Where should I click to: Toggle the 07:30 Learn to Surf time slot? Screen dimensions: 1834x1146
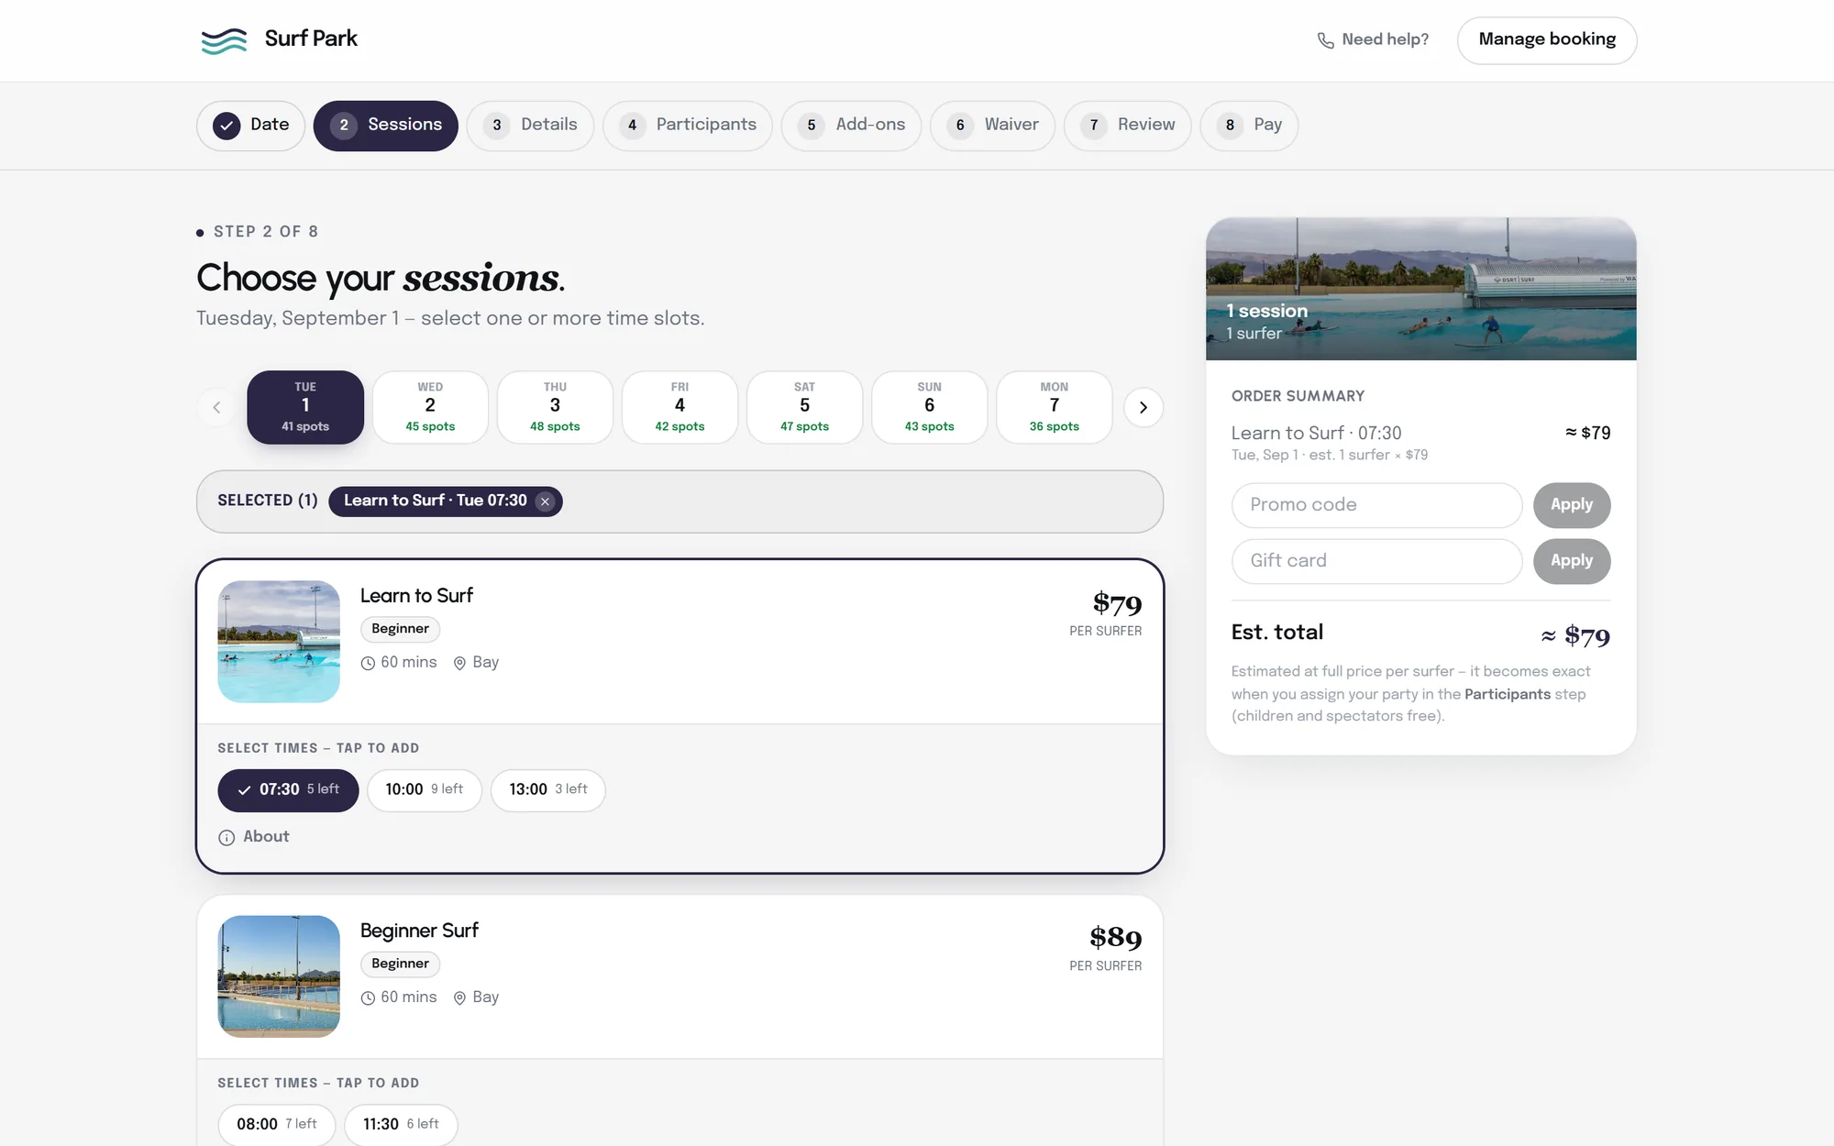coord(288,789)
